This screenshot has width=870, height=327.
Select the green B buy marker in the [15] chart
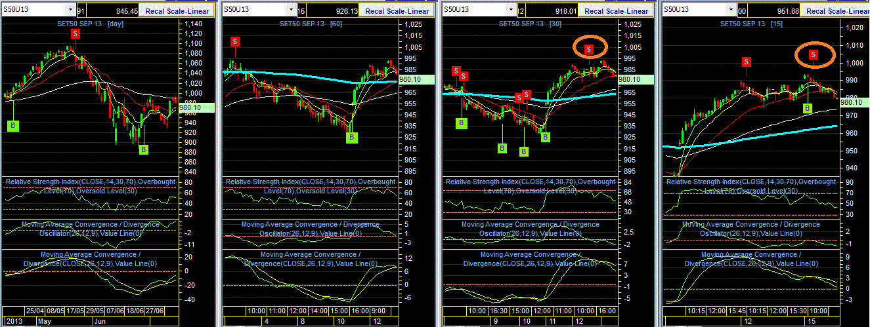[808, 108]
